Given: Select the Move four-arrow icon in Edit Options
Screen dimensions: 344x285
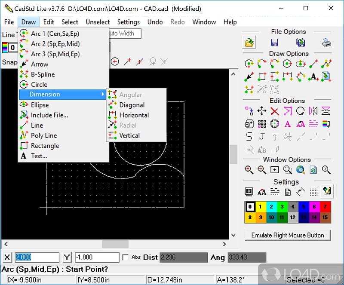Looking at the screenshot, I should [262, 111].
